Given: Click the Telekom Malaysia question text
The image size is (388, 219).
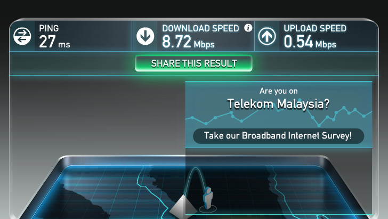Looking at the screenshot, I should point(278,104).
